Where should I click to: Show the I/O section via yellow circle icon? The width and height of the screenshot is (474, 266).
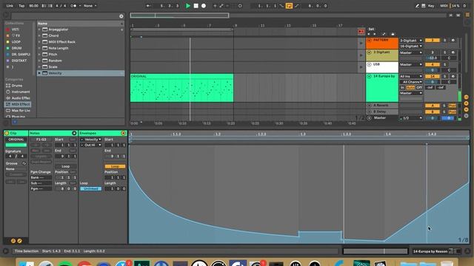click(x=466, y=97)
